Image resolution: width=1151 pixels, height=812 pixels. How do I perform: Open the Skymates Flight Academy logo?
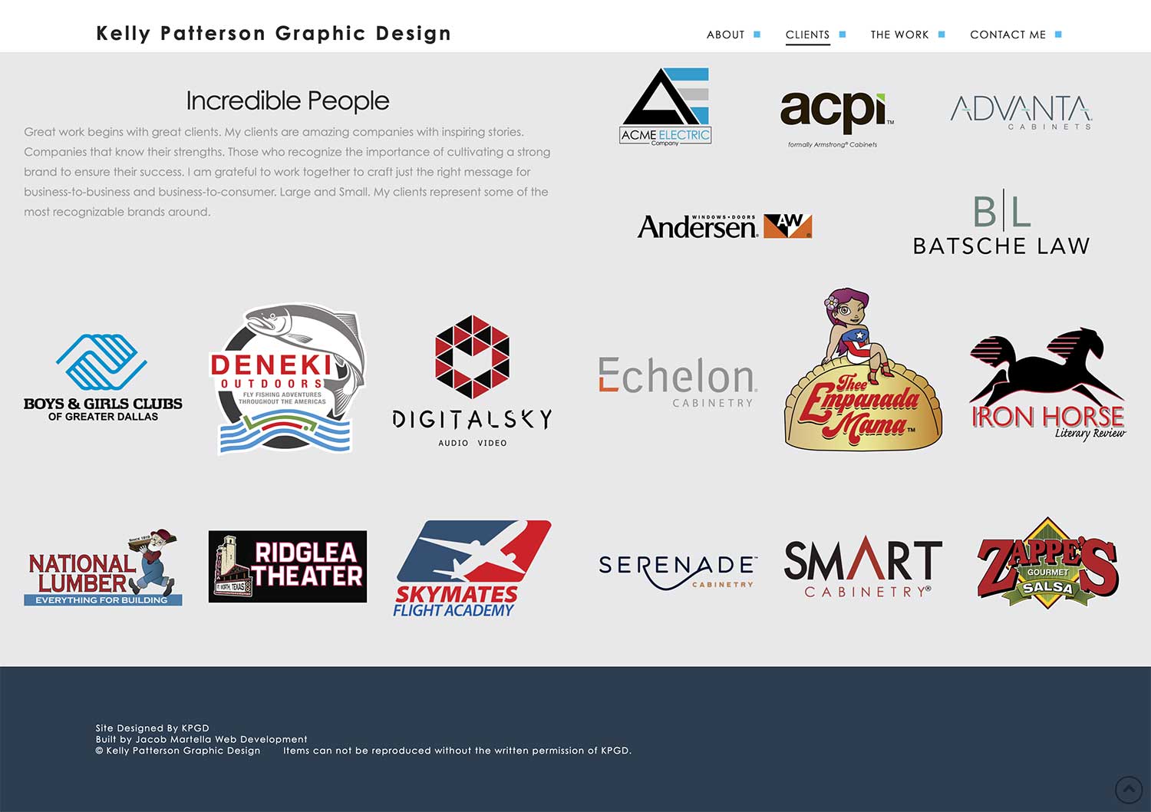(x=472, y=569)
